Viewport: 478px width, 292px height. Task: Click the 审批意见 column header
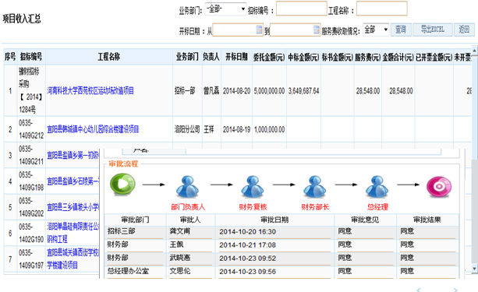[365, 220]
